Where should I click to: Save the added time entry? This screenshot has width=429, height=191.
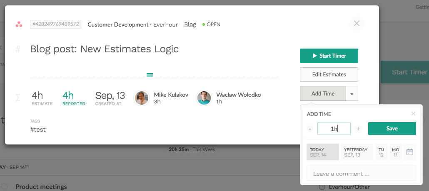coord(392,129)
